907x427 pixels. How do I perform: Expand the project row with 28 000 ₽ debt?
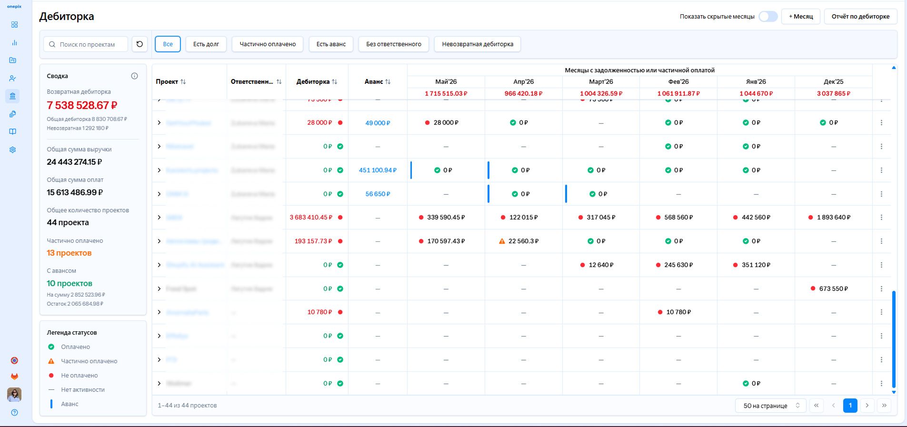(159, 123)
